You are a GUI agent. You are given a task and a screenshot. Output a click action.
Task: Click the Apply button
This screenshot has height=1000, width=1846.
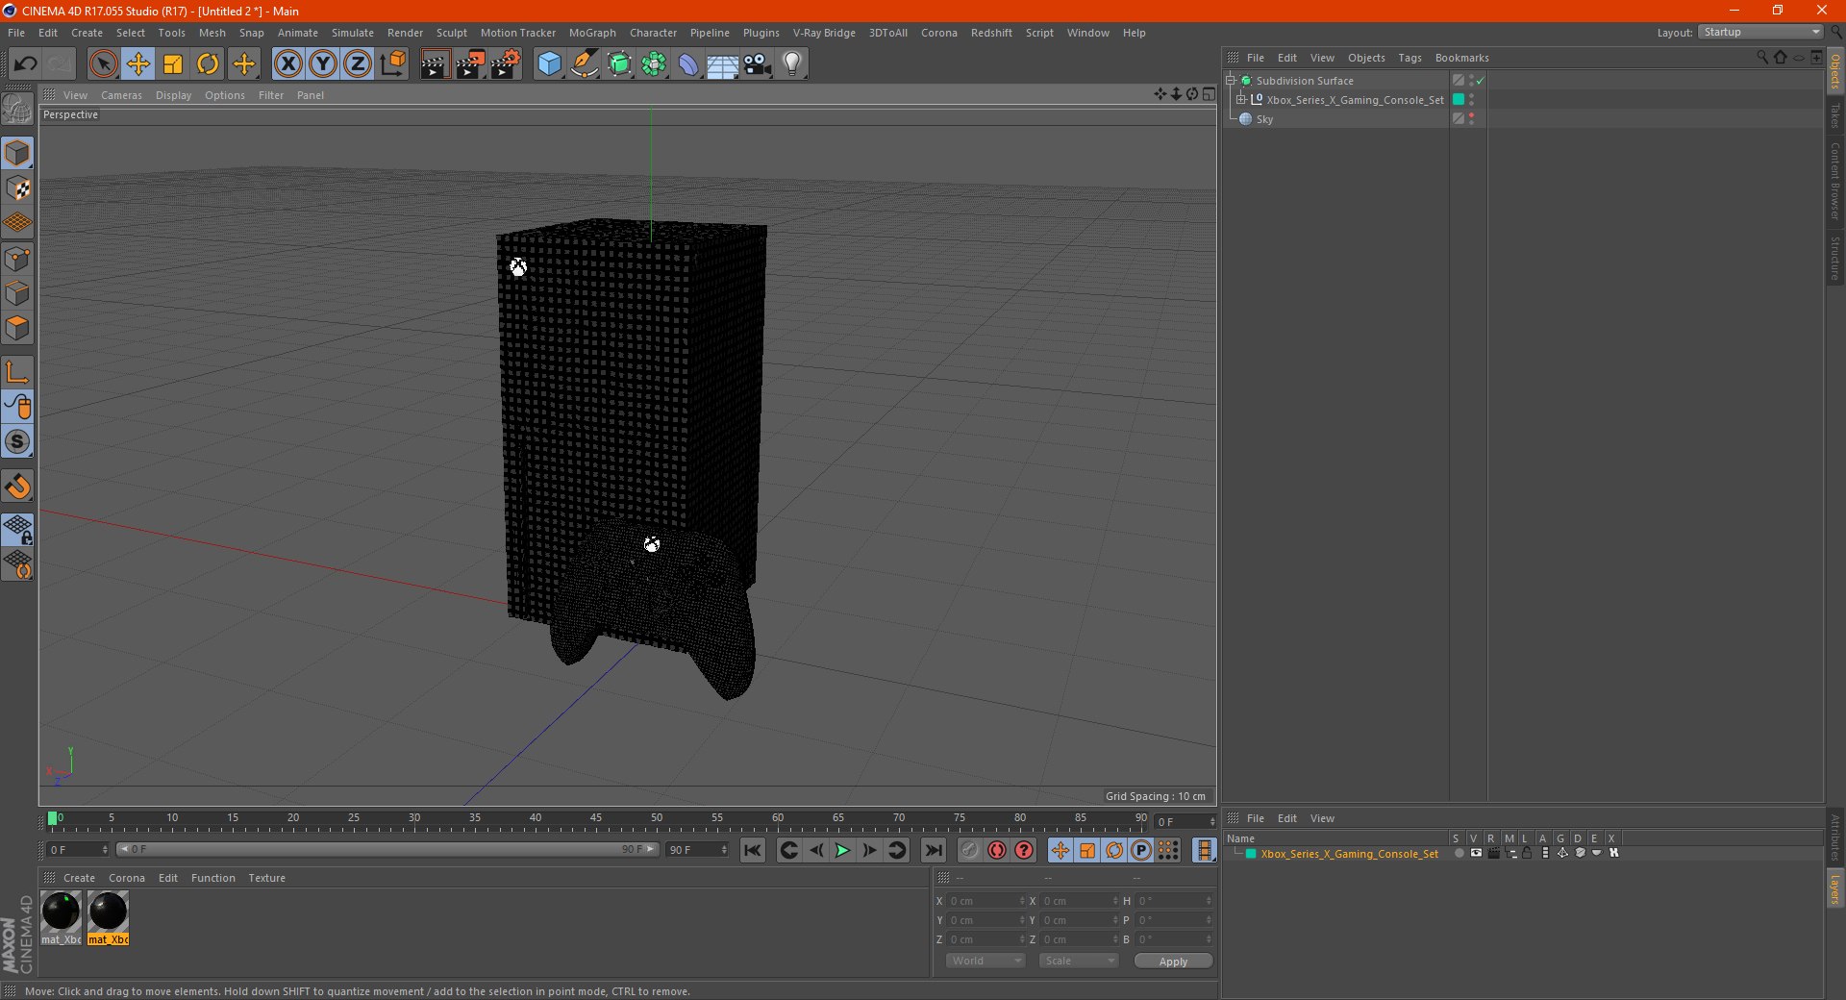(1173, 962)
